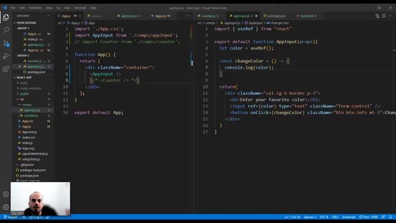Image resolution: width=396 pixels, height=223 pixels.
Task: Click the VS Code logo icon
Action: pyautogui.click(x=5, y=7)
